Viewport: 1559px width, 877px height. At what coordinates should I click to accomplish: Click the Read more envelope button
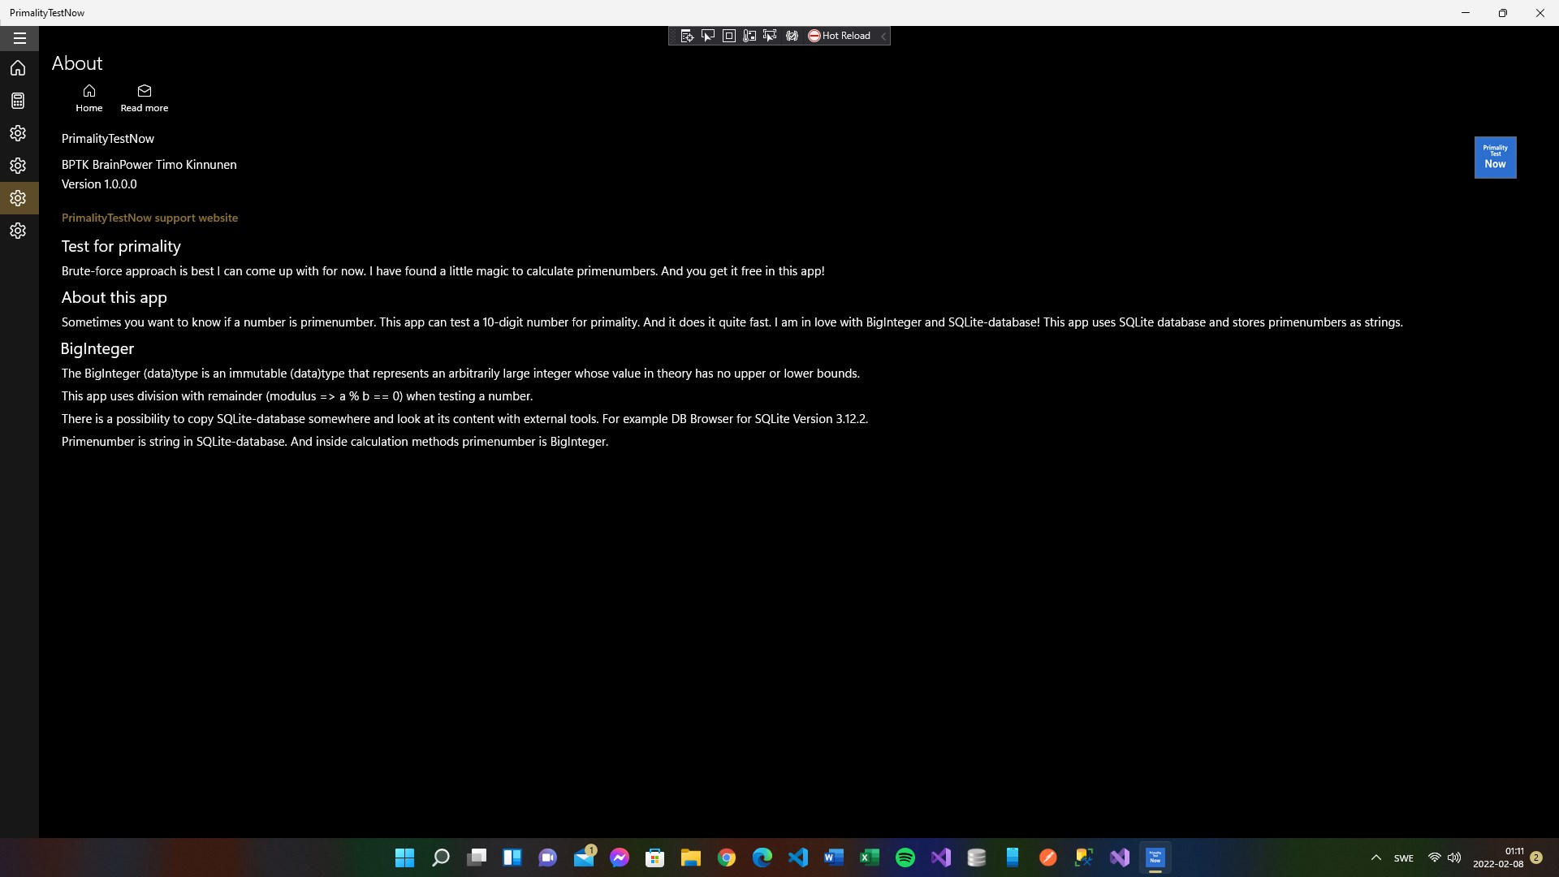coord(145,97)
